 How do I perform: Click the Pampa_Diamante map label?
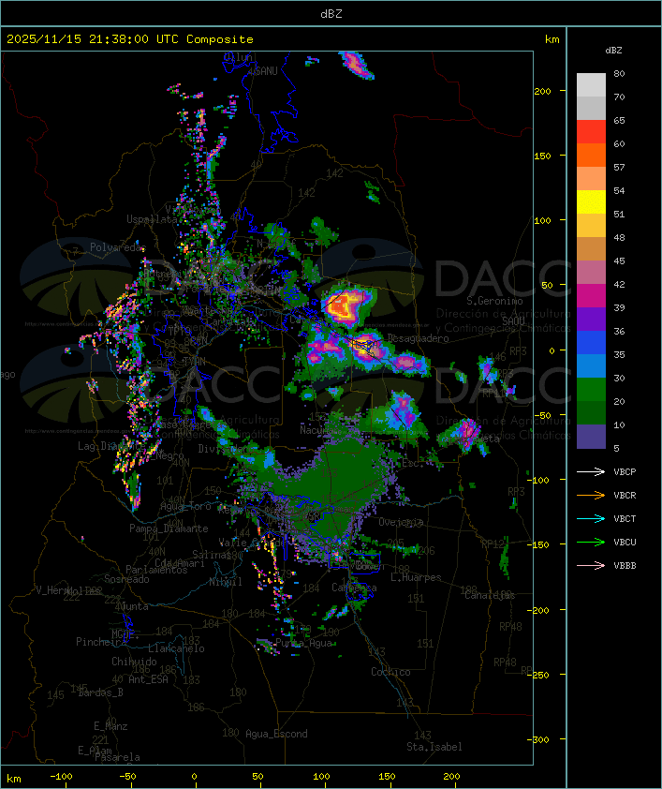click(x=169, y=528)
